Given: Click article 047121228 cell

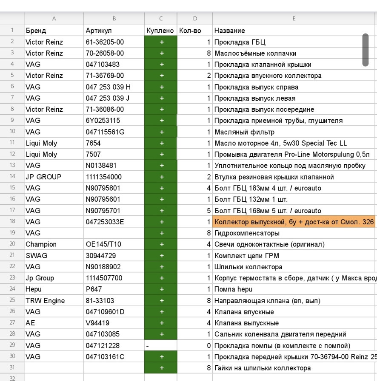Looking at the screenshot, I should click(x=114, y=345).
